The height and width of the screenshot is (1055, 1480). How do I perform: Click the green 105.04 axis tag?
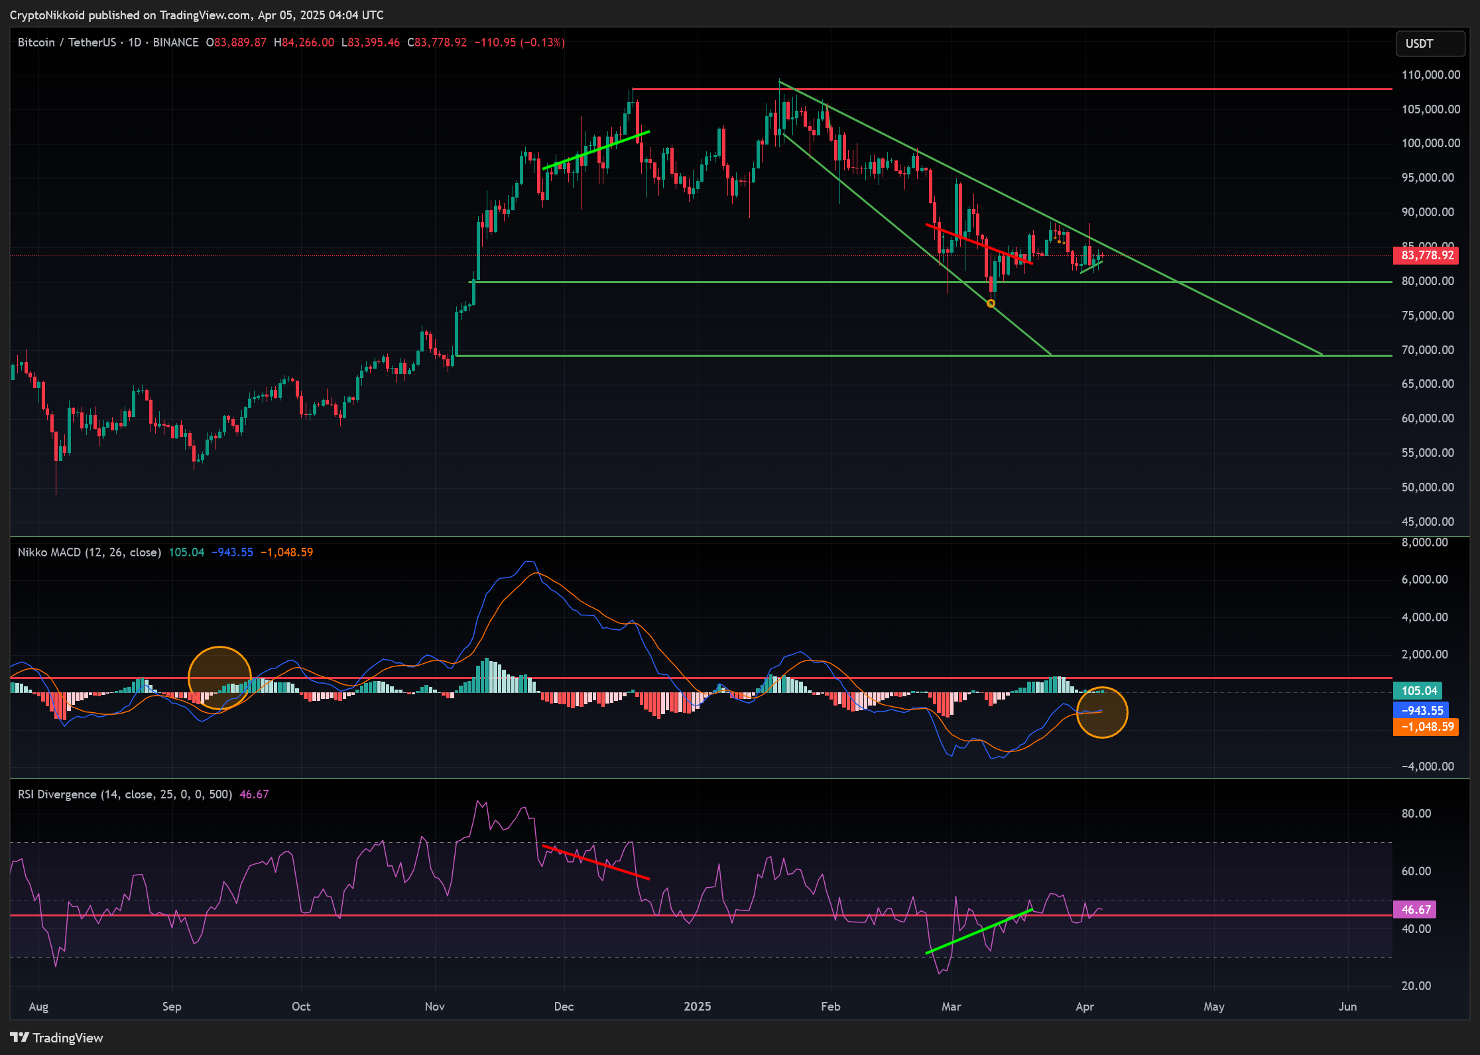[1418, 691]
